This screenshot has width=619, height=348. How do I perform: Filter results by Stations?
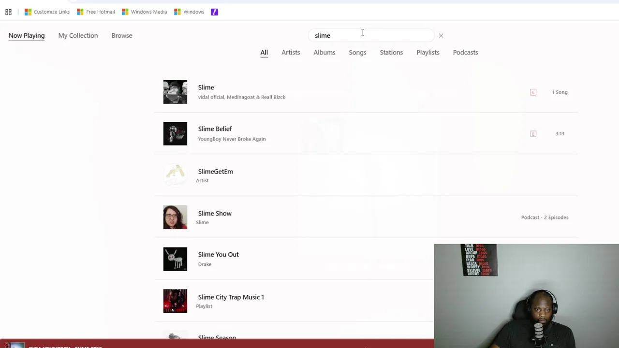click(391, 53)
